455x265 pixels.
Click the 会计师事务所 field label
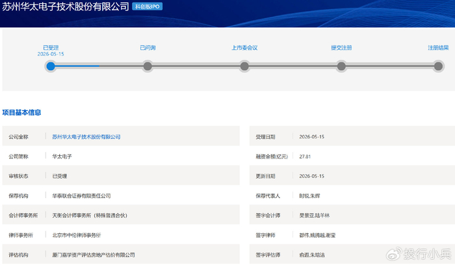click(x=23, y=215)
